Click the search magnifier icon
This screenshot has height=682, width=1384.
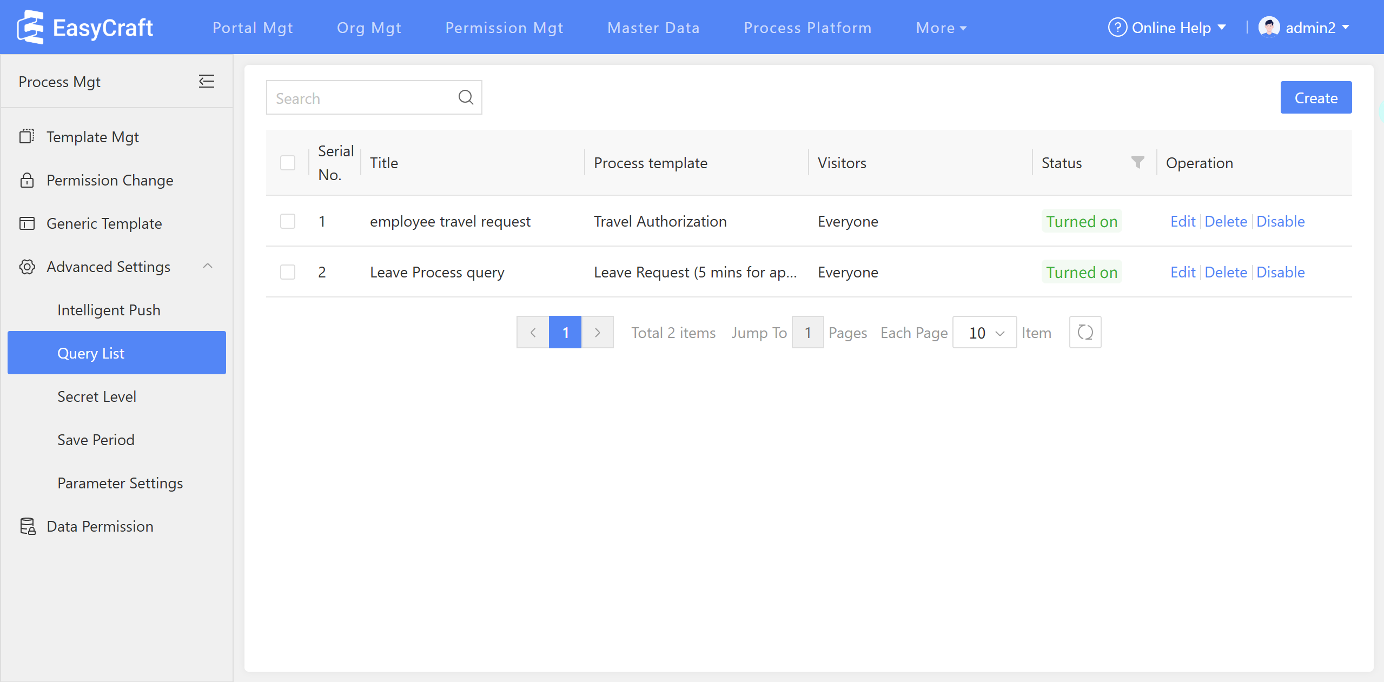coord(466,97)
